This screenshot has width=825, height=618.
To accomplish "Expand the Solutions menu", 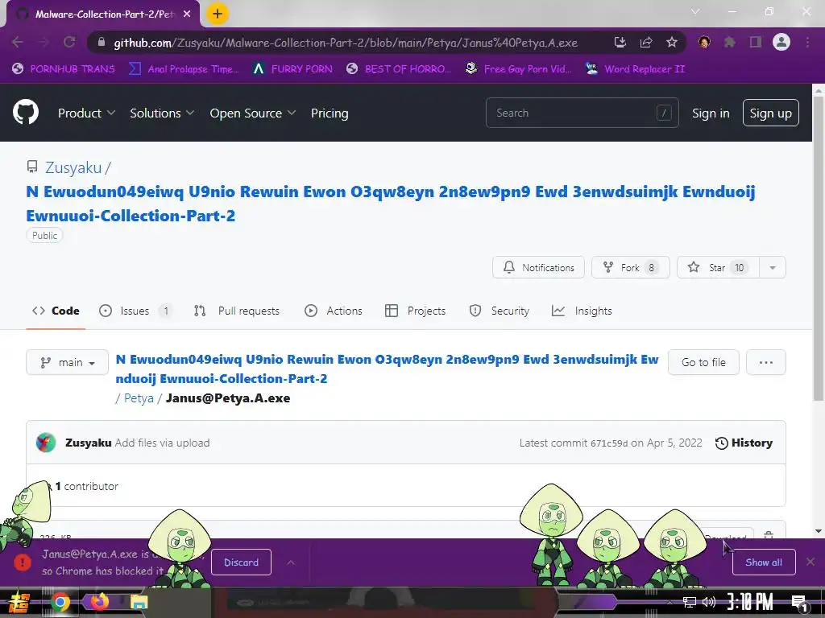I will [162, 113].
